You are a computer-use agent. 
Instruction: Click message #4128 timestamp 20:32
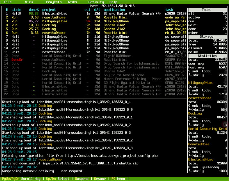pos(19,167)
